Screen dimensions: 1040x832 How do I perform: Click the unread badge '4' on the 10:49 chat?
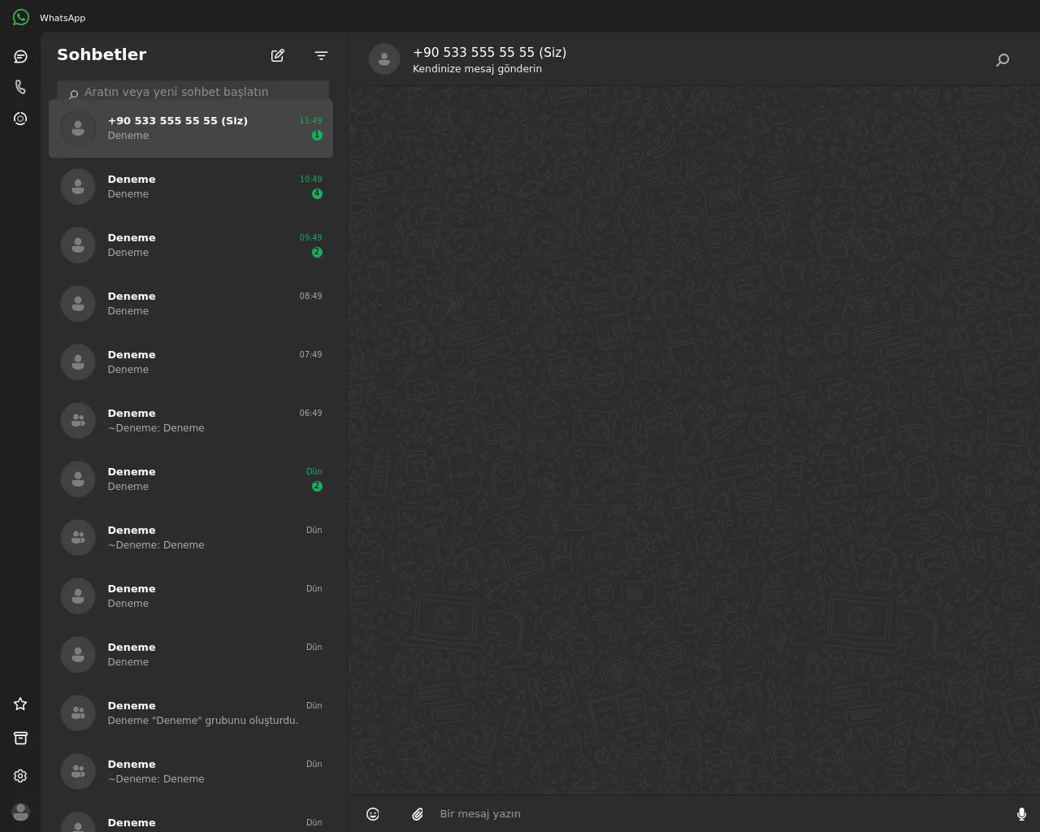click(x=317, y=193)
